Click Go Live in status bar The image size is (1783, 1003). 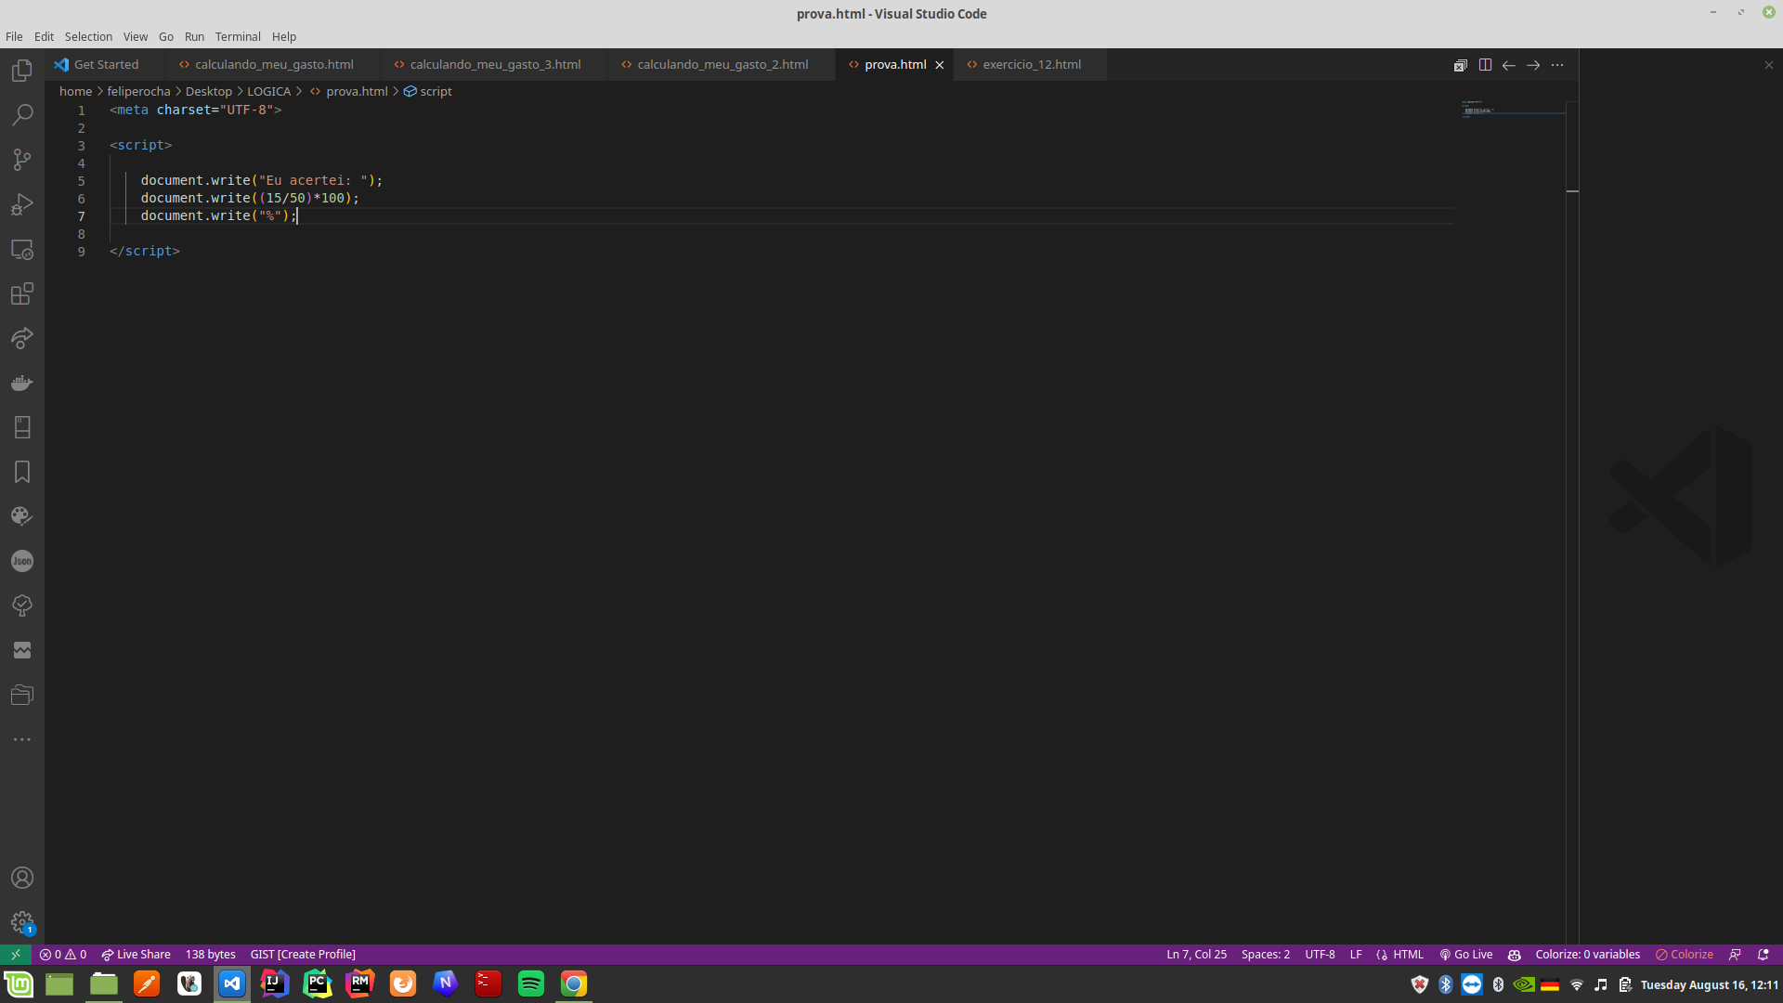(1465, 954)
